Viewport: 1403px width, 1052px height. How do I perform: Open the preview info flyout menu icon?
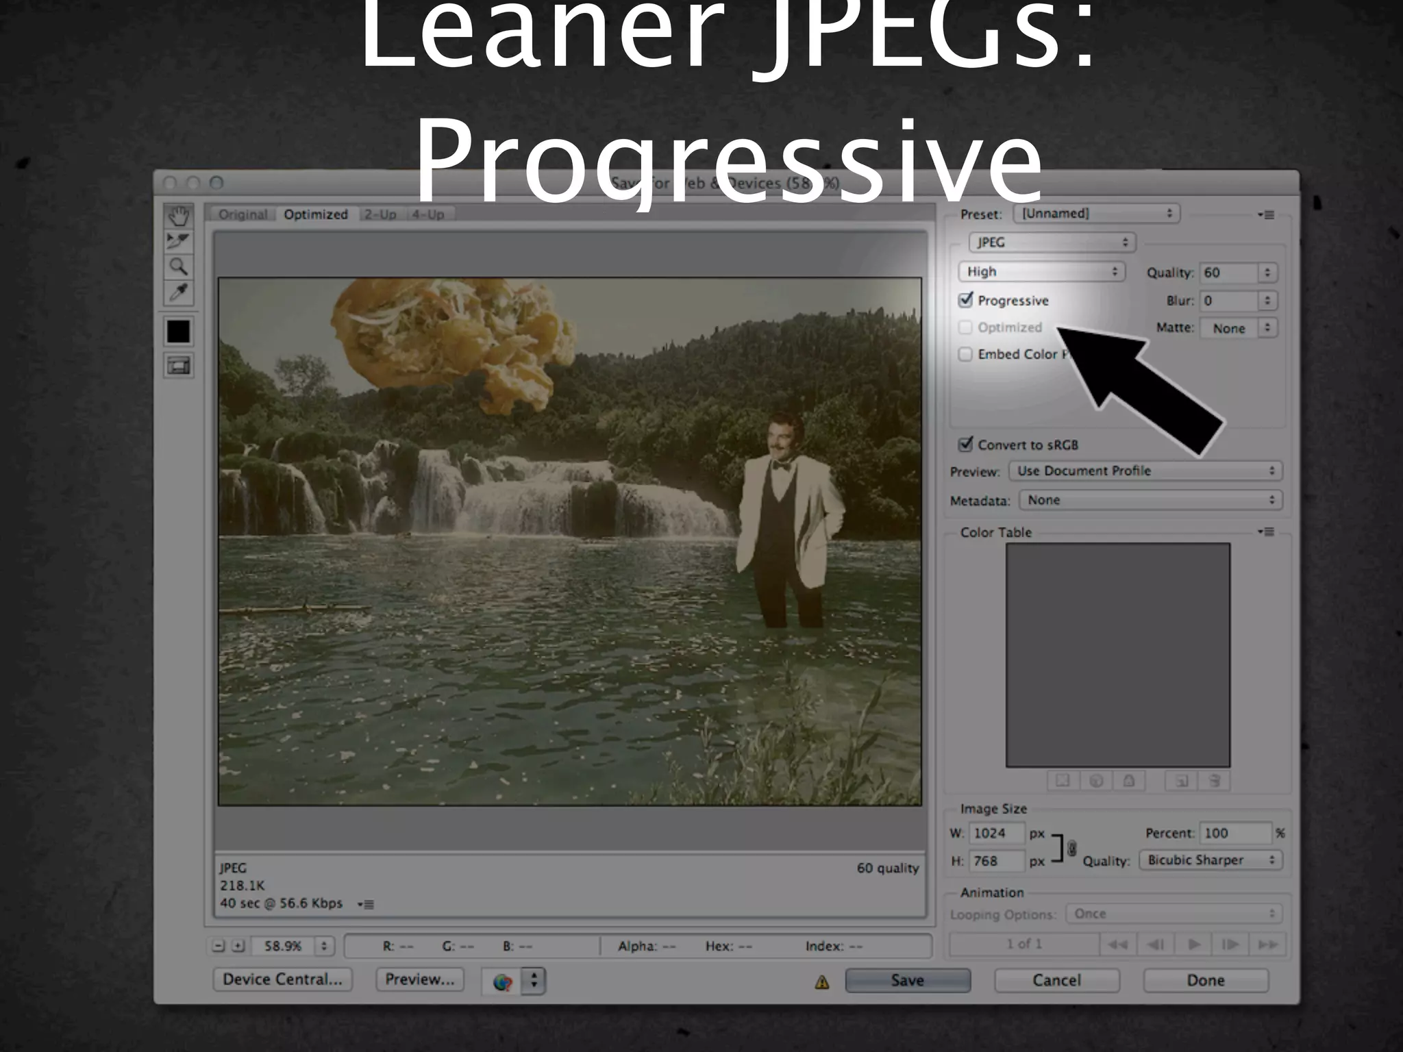click(366, 904)
